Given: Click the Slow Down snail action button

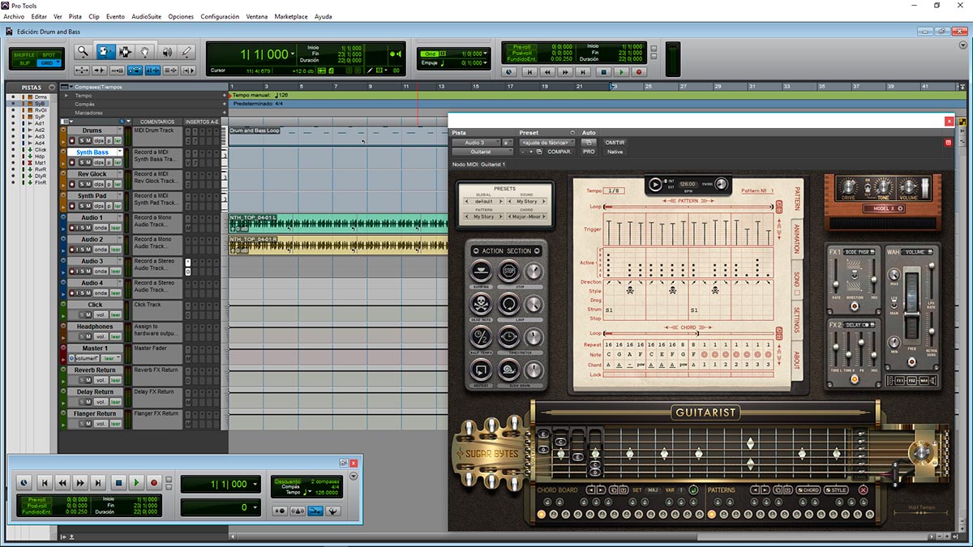Looking at the screenshot, I should coord(510,370).
